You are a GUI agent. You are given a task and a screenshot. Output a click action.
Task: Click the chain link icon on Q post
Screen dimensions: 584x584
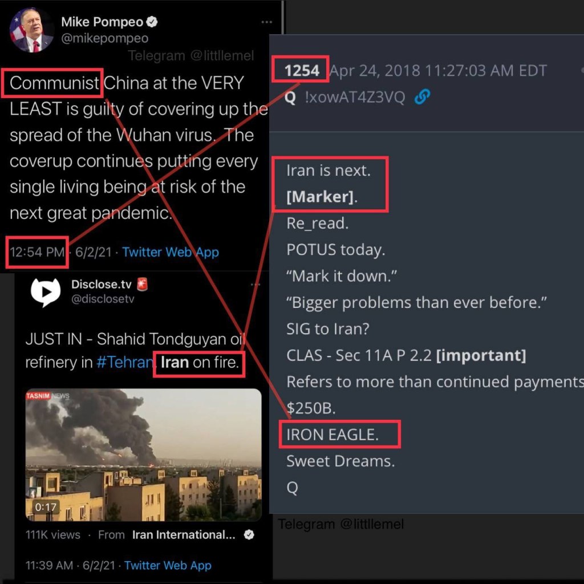422,98
